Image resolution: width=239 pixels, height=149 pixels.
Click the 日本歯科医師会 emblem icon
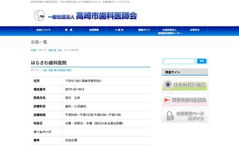(168, 85)
